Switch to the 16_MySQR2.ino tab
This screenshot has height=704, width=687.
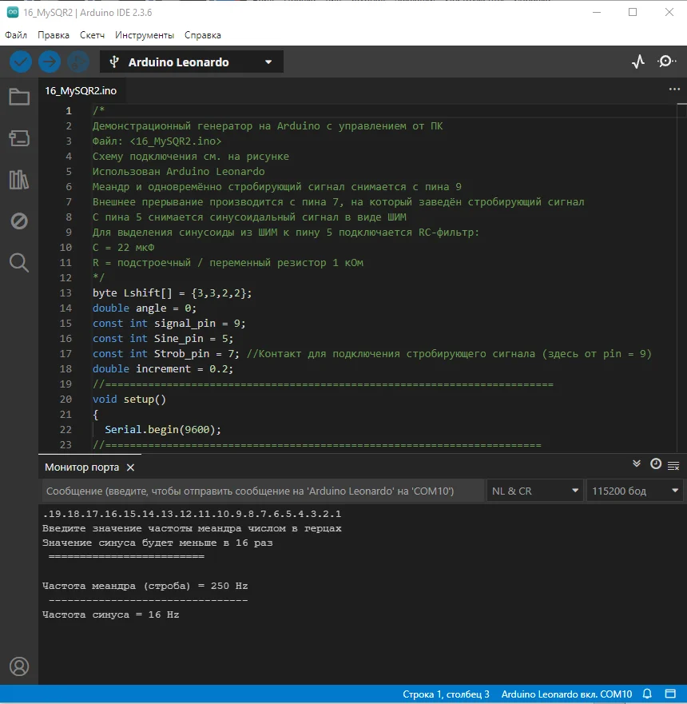(x=80, y=91)
